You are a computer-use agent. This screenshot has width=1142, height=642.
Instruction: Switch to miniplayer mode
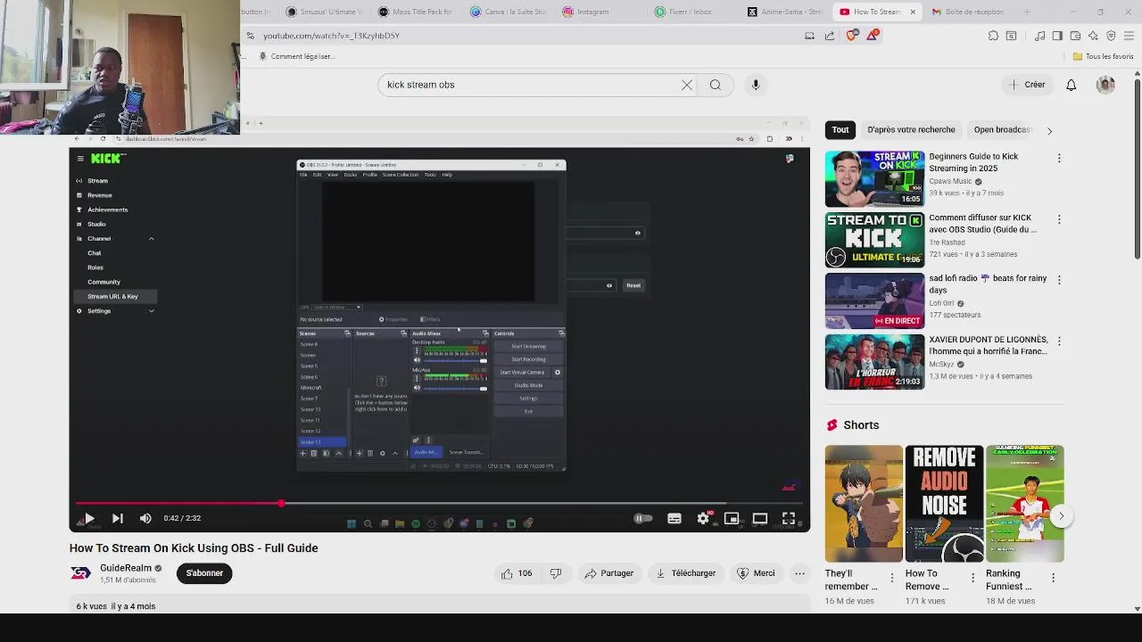(732, 518)
